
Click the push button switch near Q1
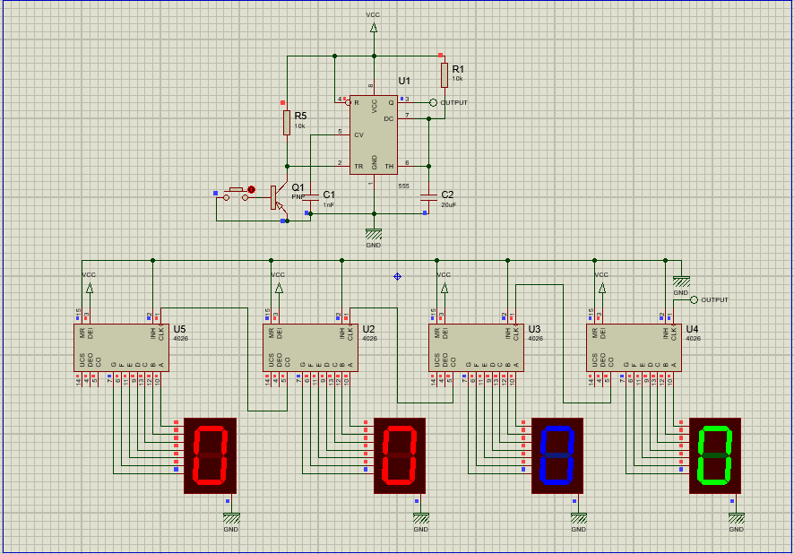(x=236, y=194)
